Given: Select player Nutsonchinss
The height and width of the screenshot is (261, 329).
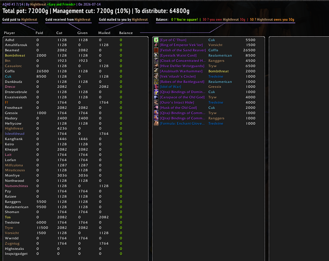Looking at the screenshot, I should pos(16,186).
